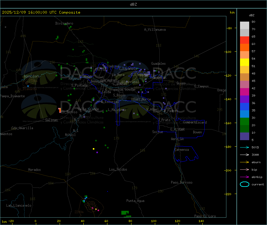
Task: Click the 'CompantEscard' map label
Action: (x=195, y=122)
